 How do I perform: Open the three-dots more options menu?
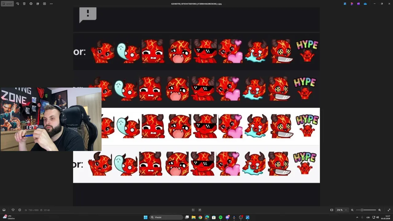[51, 4]
